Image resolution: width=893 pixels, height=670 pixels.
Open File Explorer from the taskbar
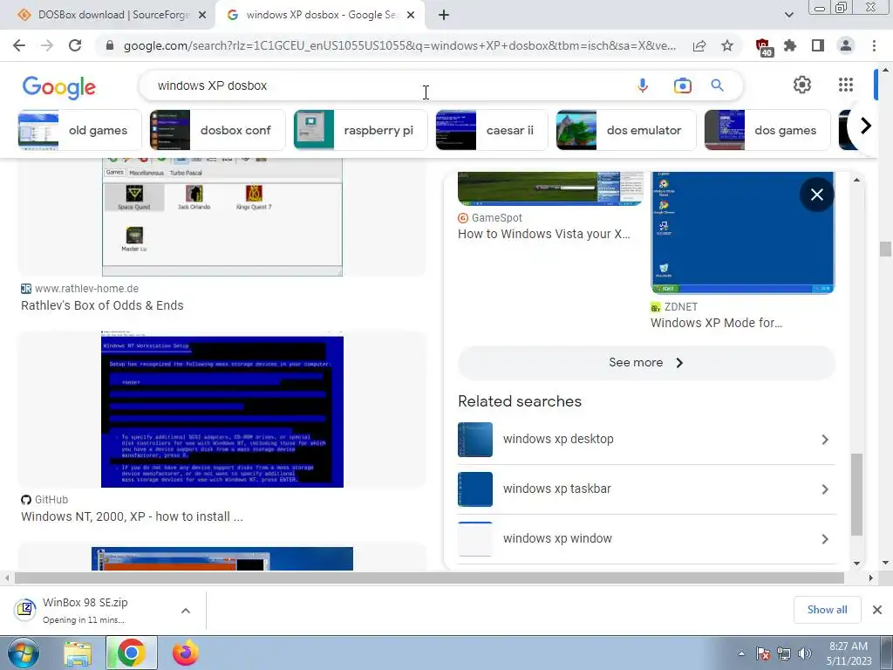(78, 653)
